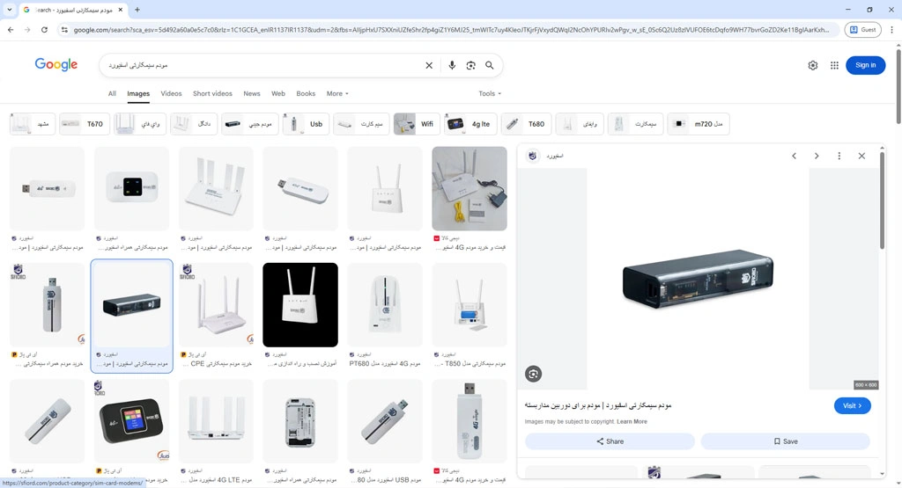Select the 4g lte filter chip
Image resolution: width=902 pixels, height=488 pixels.
pyautogui.click(x=470, y=124)
